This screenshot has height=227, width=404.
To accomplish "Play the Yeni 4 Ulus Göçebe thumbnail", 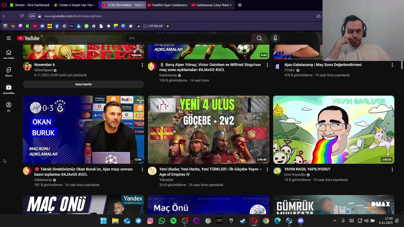I will coord(208,130).
